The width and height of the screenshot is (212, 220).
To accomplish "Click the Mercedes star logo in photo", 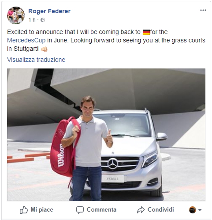I will pyautogui.click(x=113, y=163).
